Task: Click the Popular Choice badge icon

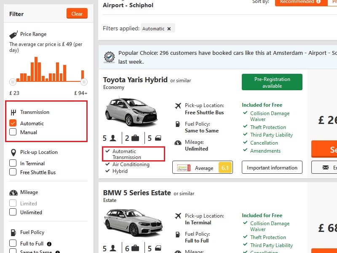Action: [x=110, y=57]
